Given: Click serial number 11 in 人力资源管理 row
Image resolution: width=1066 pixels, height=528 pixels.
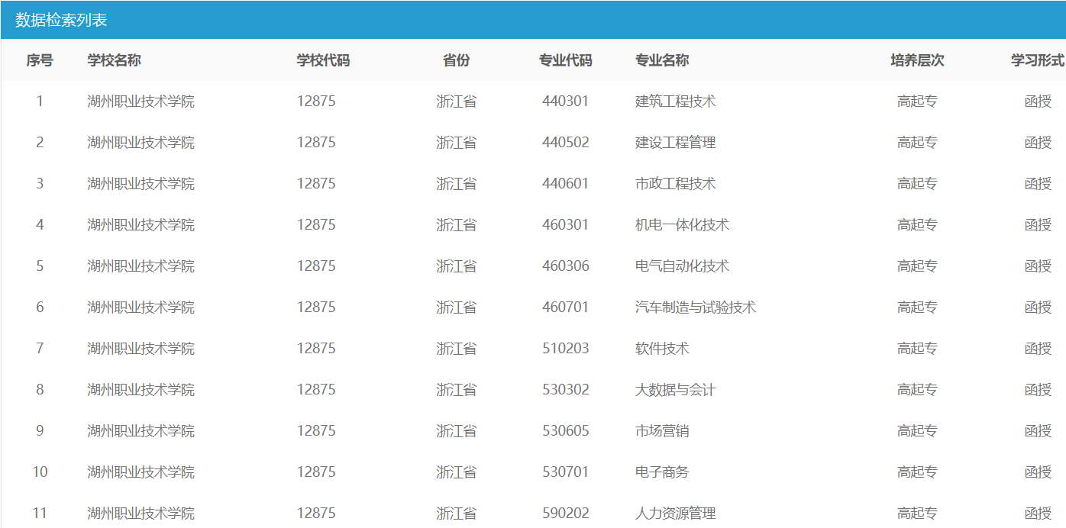Looking at the screenshot, I should pyautogui.click(x=40, y=514).
